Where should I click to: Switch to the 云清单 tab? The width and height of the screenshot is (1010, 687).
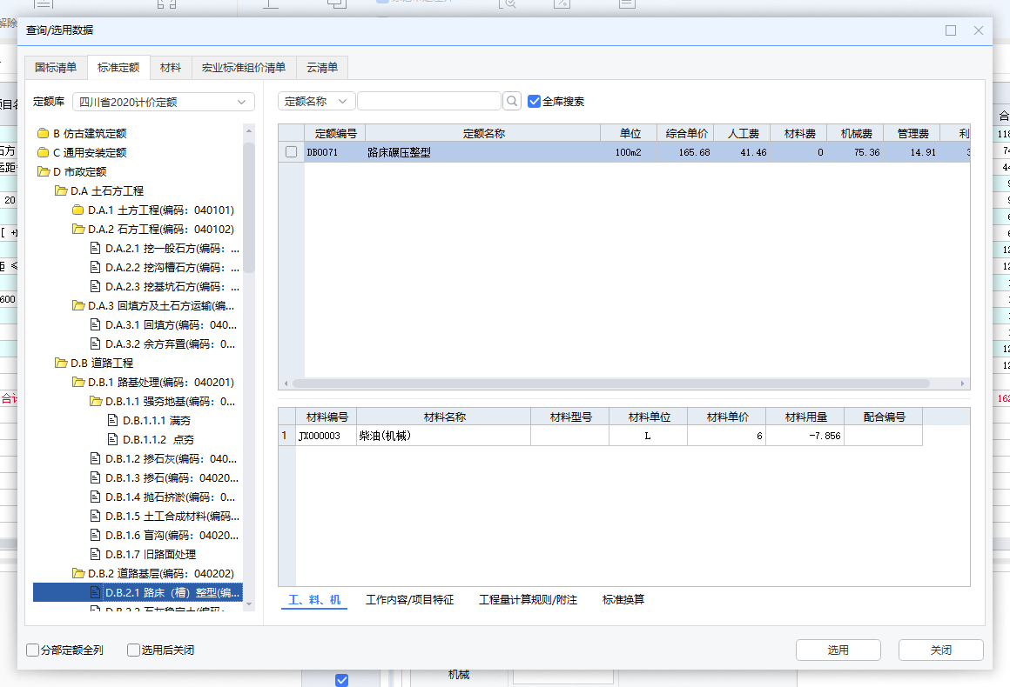[322, 68]
